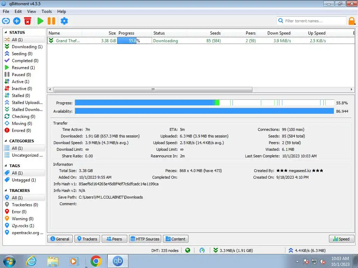Image resolution: width=358 pixels, height=268 pixels.
Task: Select Active (1) status filter
Action: [24, 82]
